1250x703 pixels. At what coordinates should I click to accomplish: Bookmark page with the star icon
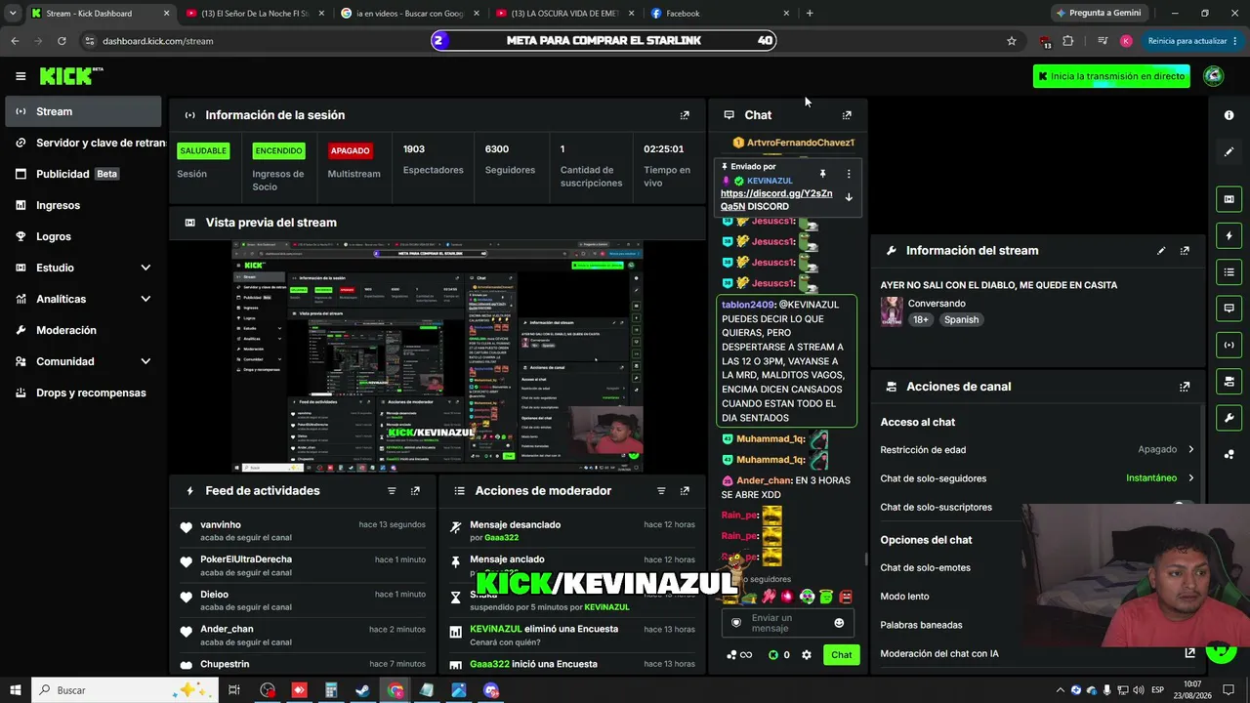[1012, 41]
